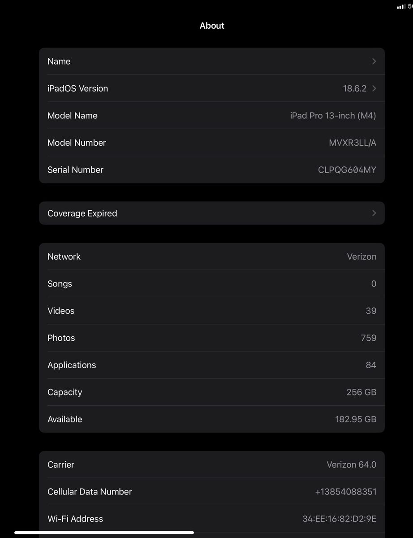Viewport: 413px width, 538px height.
Task: Open Coverage Expired chevron
Action: pos(374,213)
